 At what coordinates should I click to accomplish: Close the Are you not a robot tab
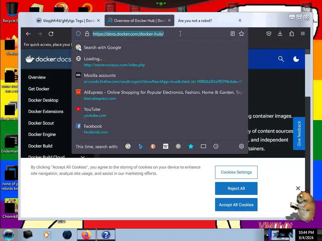[240, 20]
